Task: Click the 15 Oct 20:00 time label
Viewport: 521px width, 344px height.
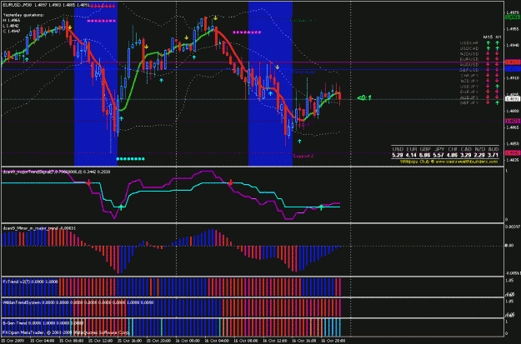Action: [158, 341]
